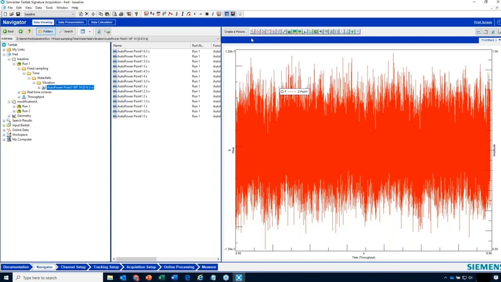Print using the printer icon
This screenshot has width=501, height=282.
coord(121,14)
